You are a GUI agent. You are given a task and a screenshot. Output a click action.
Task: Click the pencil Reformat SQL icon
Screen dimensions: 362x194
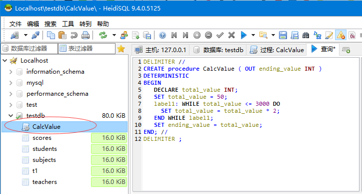tap(329, 35)
